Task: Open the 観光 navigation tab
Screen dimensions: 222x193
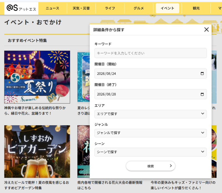Action: (x=196, y=8)
